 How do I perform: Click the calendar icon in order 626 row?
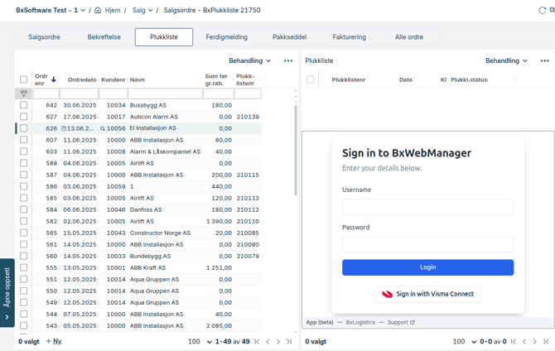64,128
